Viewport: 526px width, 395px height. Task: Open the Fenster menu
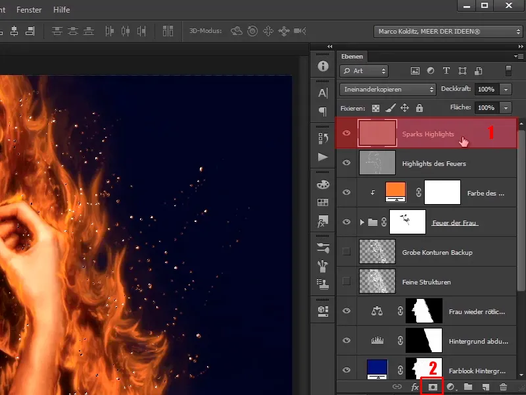pyautogui.click(x=29, y=10)
